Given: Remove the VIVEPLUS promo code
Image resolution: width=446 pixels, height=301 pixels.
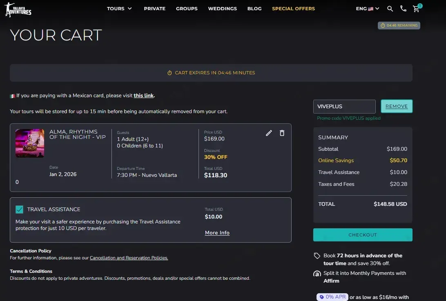Looking at the screenshot, I should pyautogui.click(x=396, y=106).
